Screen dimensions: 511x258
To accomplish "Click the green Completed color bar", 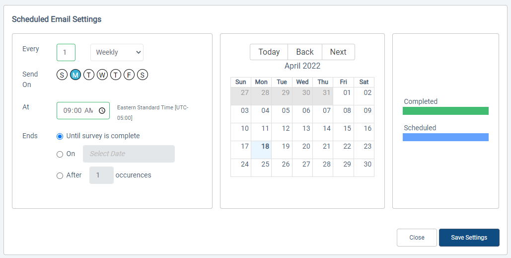I will click(445, 111).
